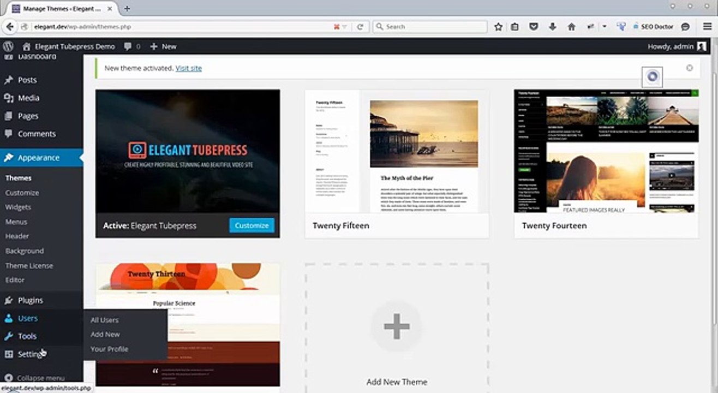Viewport: 718px width, 393px height.
Task: Go to the browser home page icon
Action: point(571,27)
